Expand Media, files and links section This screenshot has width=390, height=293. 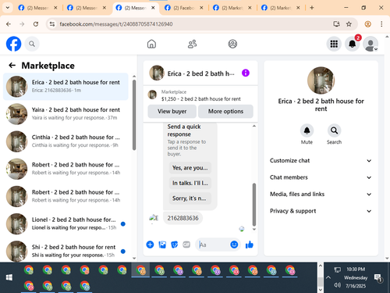[x=321, y=194]
